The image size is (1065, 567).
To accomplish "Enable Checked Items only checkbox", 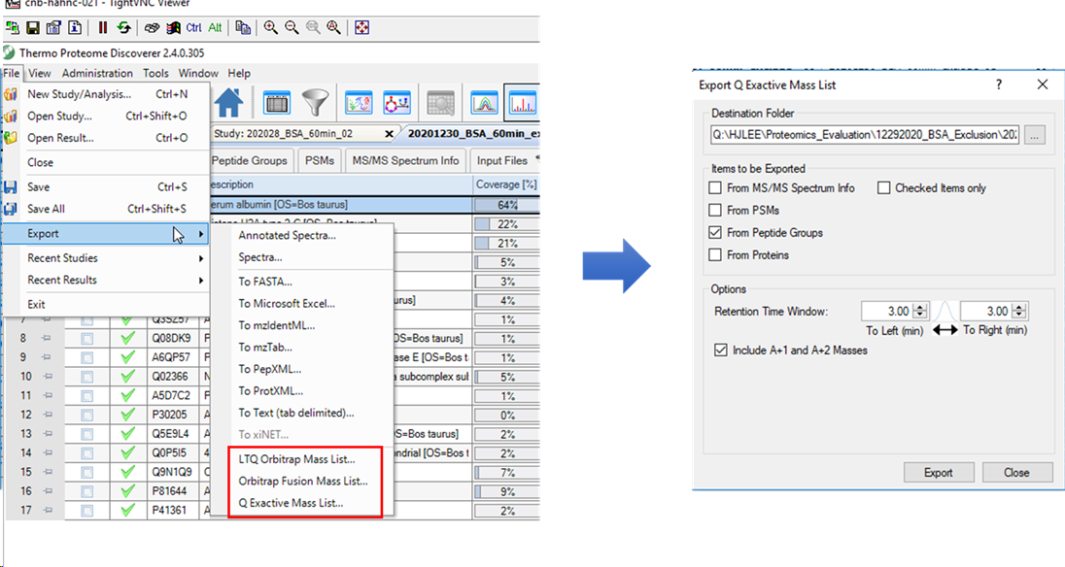I will pyautogui.click(x=883, y=188).
